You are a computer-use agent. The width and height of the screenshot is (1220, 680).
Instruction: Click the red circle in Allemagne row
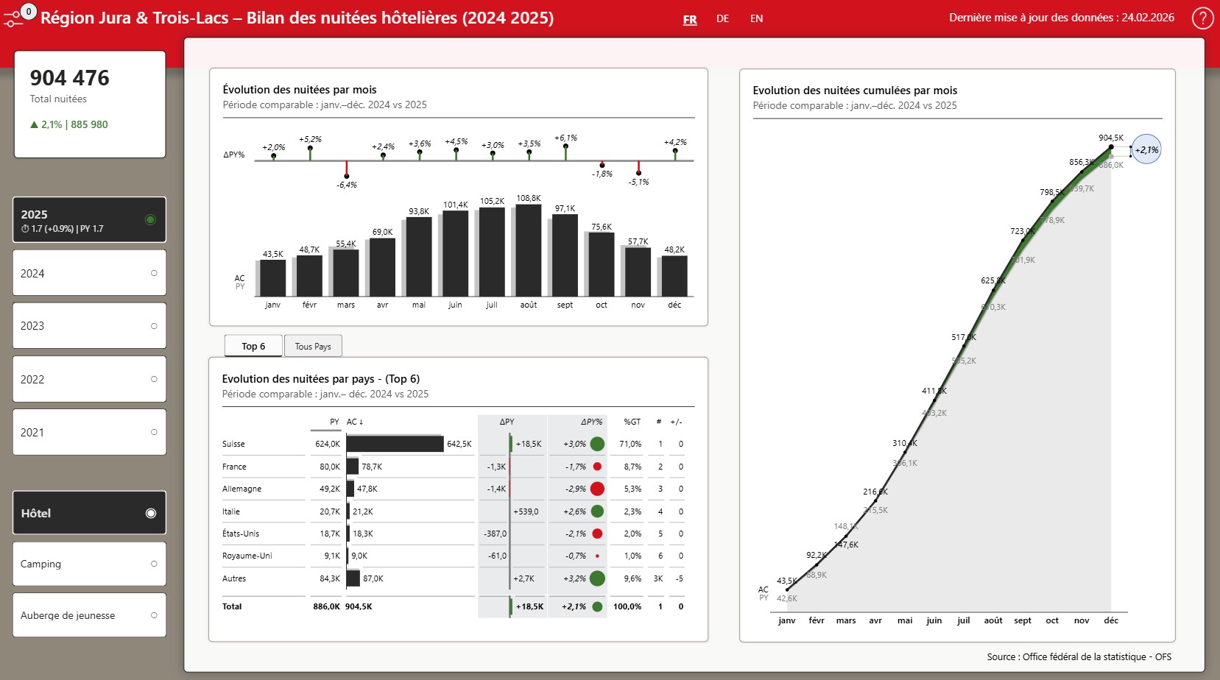coord(597,489)
